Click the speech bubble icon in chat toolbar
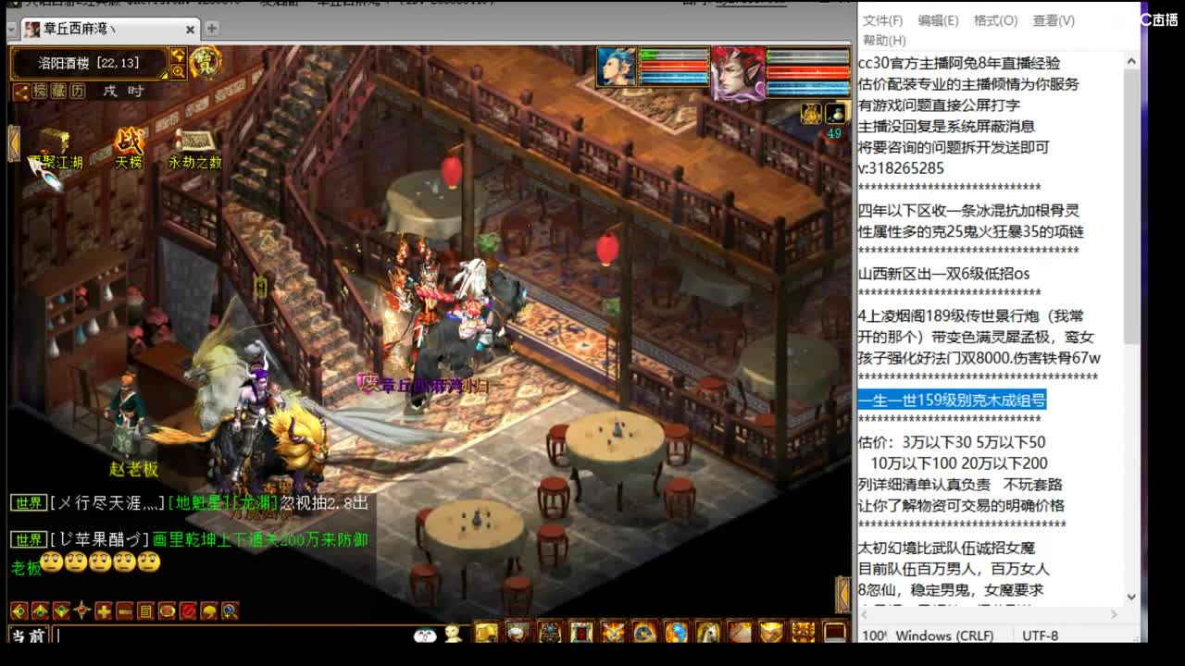The image size is (1185, 666). tap(167, 610)
